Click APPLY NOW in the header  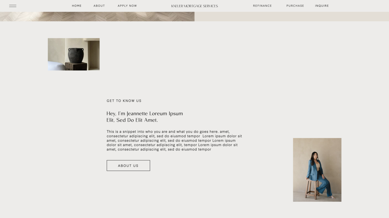pyautogui.click(x=127, y=6)
